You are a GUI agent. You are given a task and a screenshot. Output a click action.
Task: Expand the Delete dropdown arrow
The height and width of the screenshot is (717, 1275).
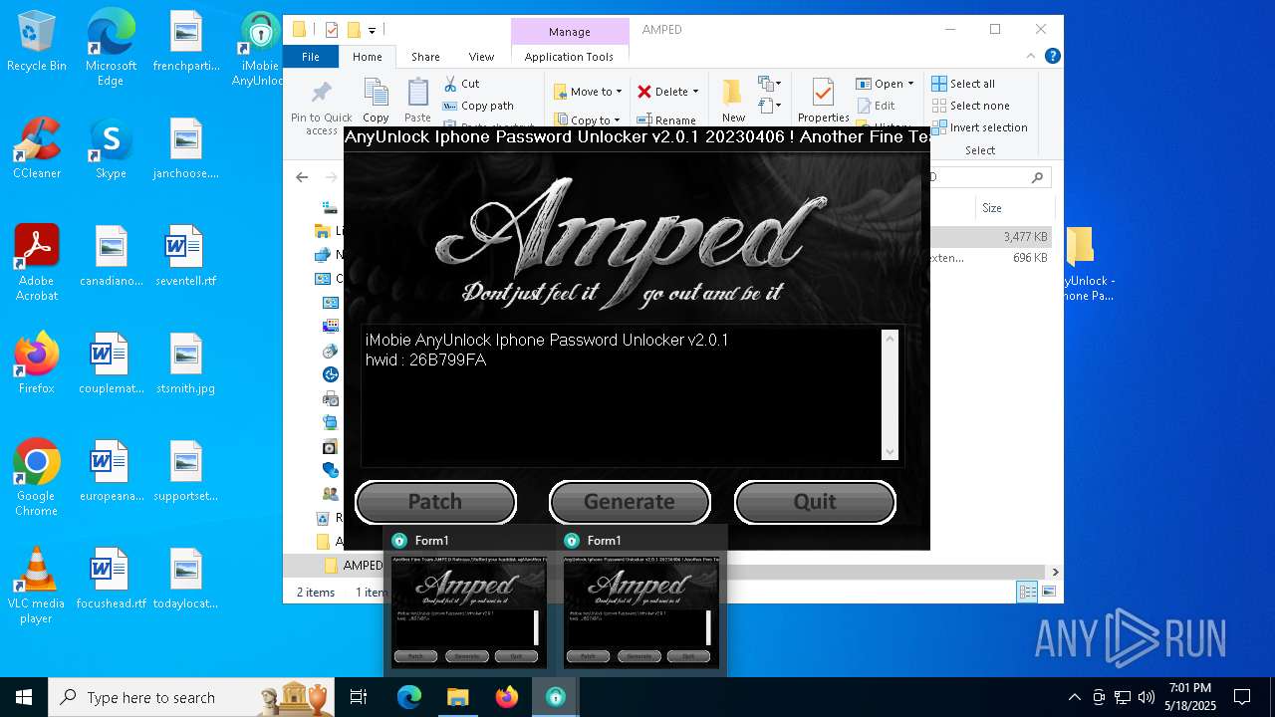[695, 92]
